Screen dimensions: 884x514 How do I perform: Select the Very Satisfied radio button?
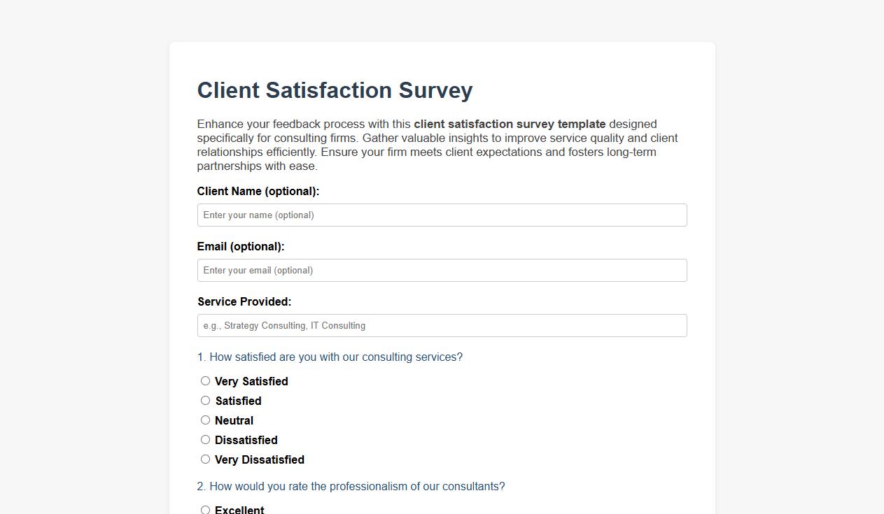click(x=205, y=380)
